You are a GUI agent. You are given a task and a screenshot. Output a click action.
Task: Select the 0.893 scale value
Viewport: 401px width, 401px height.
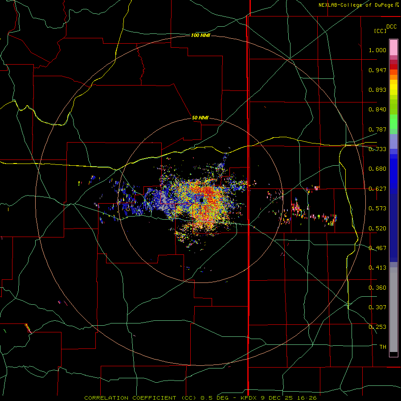[377, 90]
